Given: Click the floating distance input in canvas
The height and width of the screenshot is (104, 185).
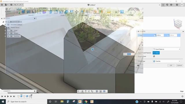Looking at the screenshot, I should tap(129, 54).
